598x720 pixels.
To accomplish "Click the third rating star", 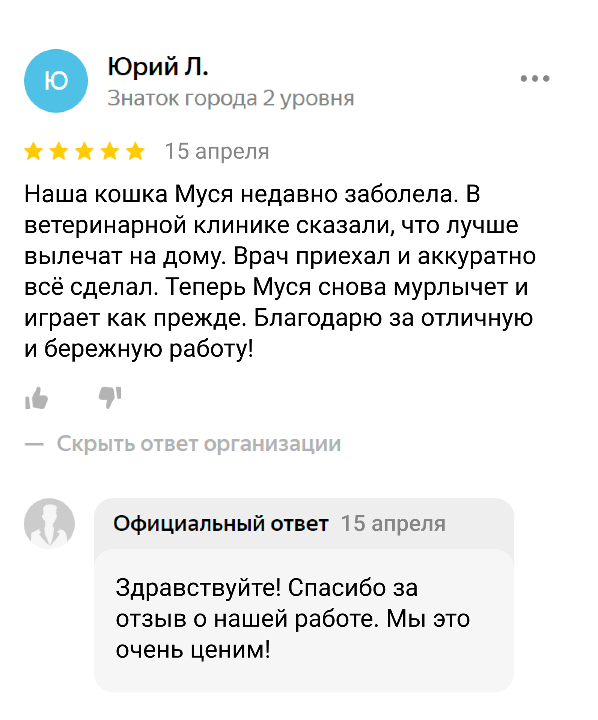I will pyautogui.click(x=84, y=151).
